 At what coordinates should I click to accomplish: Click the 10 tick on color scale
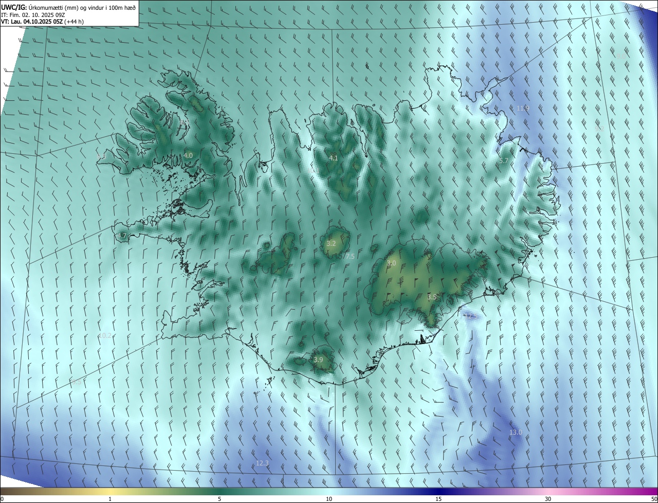point(329,499)
